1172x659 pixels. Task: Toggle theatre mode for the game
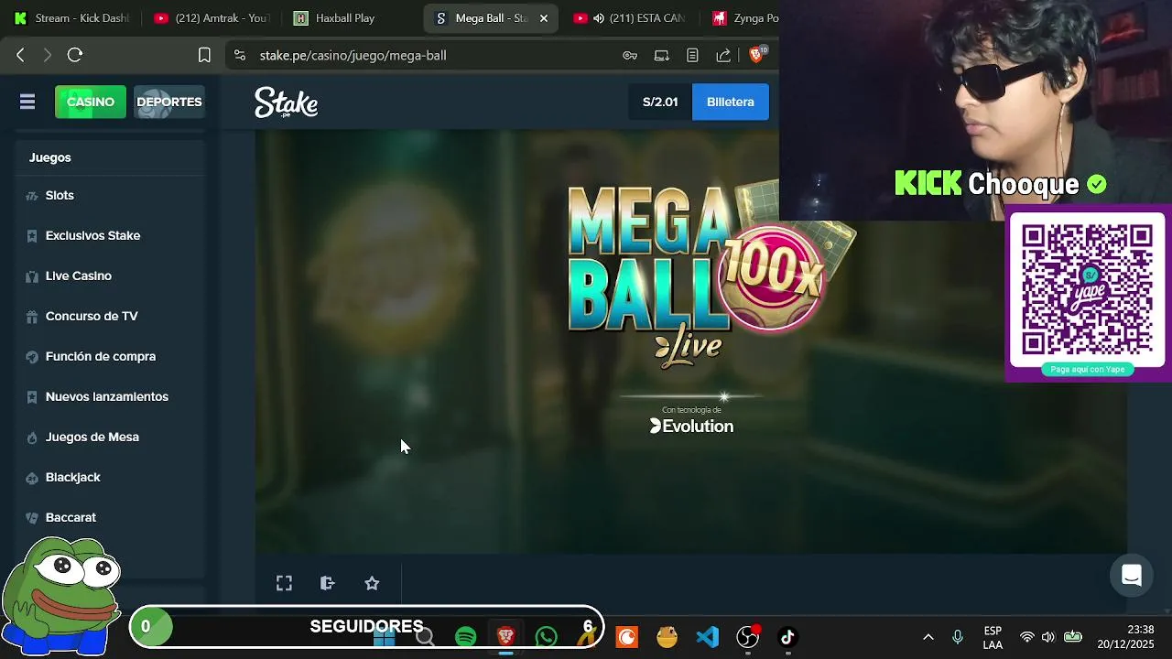pos(328,583)
